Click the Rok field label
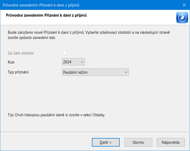 pyautogui.click(x=11, y=62)
